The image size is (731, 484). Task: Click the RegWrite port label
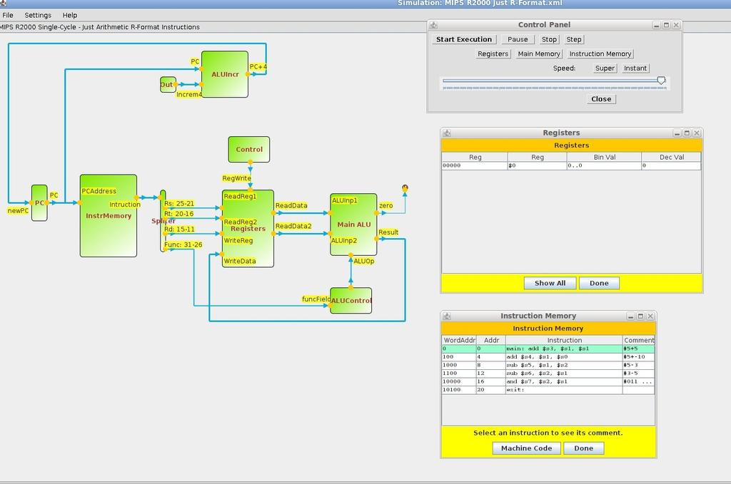click(x=236, y=178)
